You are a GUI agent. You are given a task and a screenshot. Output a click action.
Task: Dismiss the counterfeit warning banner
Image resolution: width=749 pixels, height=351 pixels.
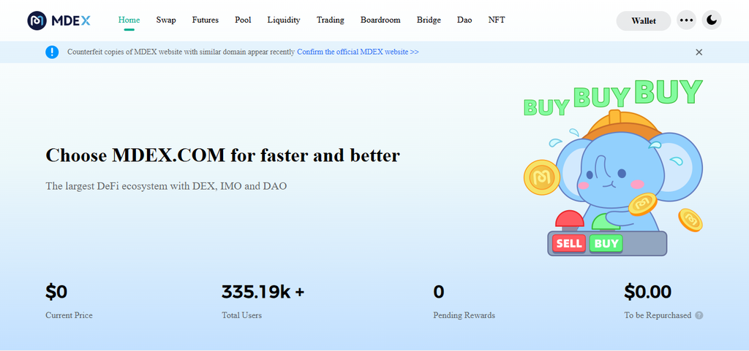click(699, 53)
